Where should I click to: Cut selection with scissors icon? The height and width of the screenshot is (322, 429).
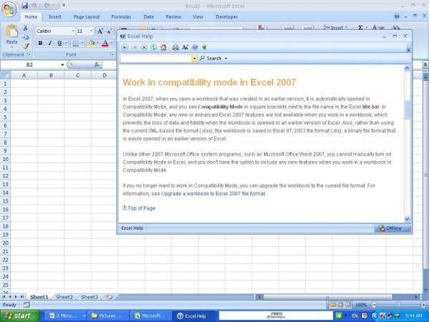[x=26, y=28]
